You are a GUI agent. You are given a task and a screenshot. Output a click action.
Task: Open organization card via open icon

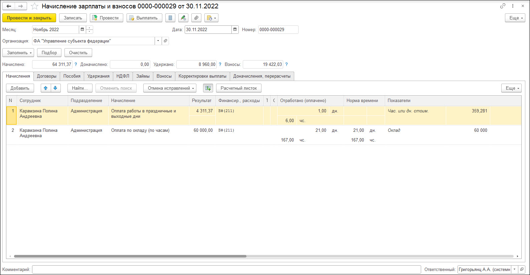click(165, 41)
